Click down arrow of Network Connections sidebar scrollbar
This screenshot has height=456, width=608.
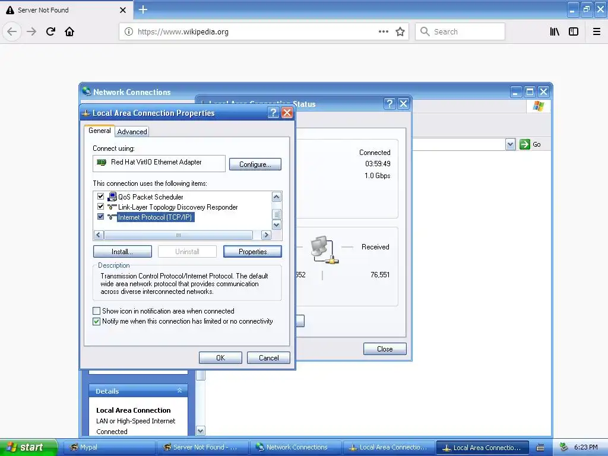point(200,431)
